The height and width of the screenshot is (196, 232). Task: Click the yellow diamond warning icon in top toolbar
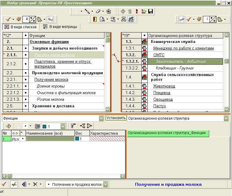[123, 11]
